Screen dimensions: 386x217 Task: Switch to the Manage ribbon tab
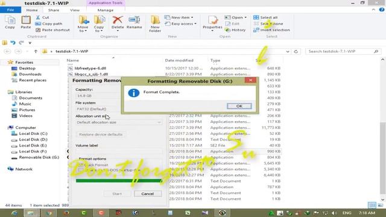[x=106, y=10]
